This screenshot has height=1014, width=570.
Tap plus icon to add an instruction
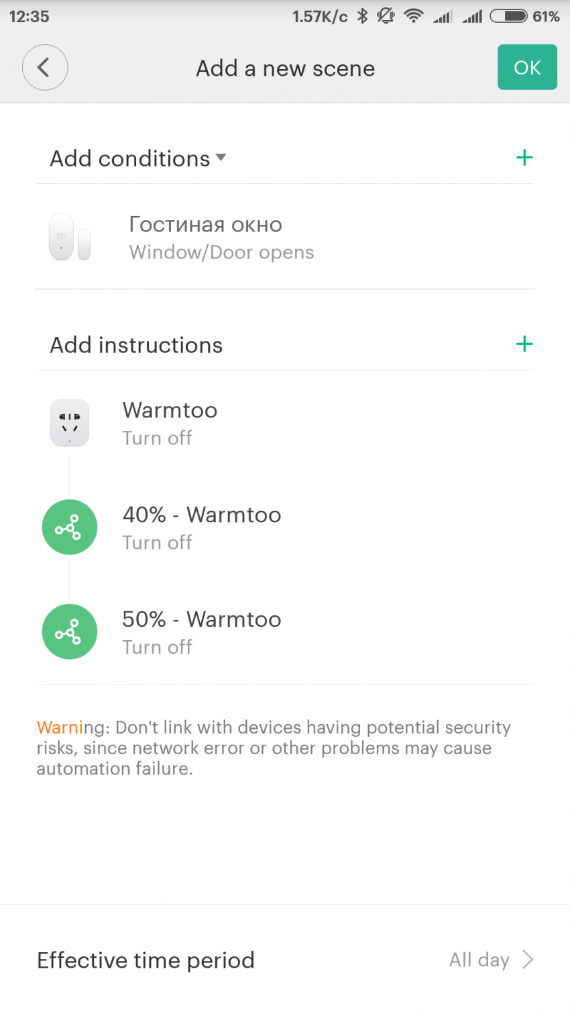coord(524,345)
